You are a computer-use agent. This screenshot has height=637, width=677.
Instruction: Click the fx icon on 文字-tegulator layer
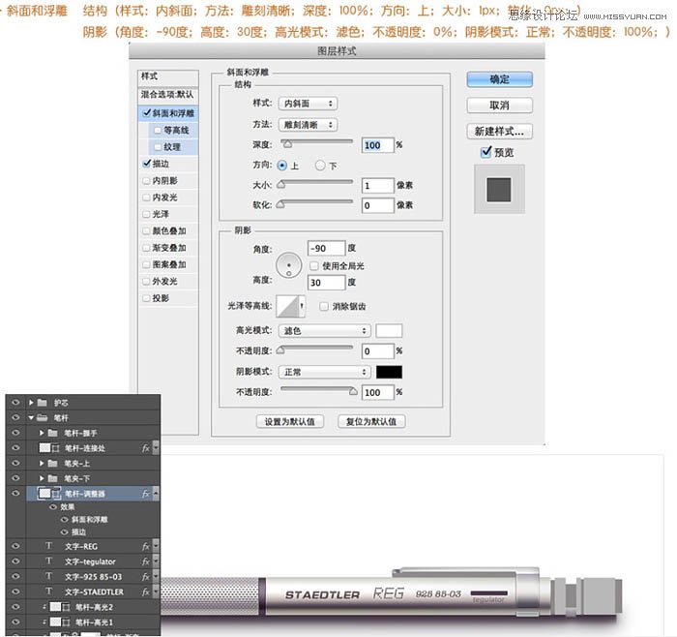(x=146, y=561)
